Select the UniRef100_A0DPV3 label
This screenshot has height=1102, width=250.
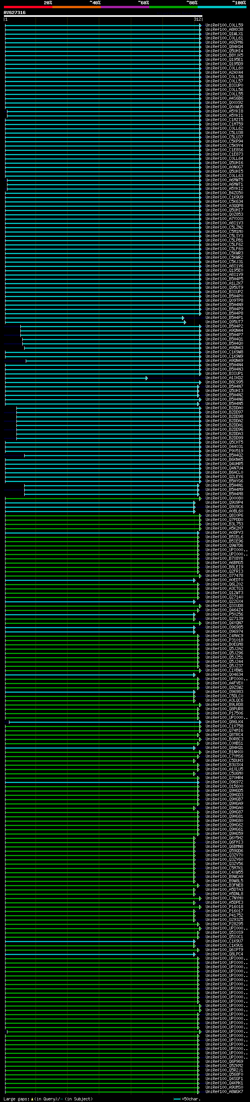pos(224,532)
